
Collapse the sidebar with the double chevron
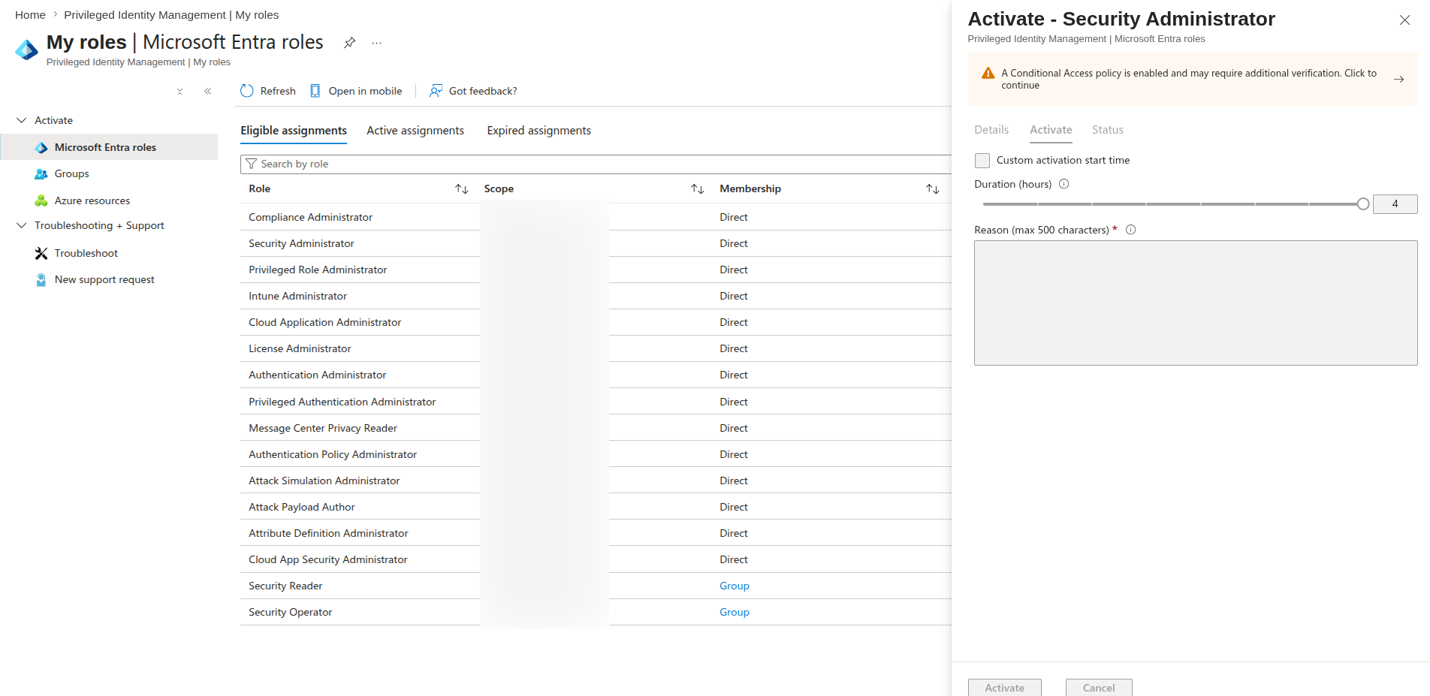[x=208, y=92]
